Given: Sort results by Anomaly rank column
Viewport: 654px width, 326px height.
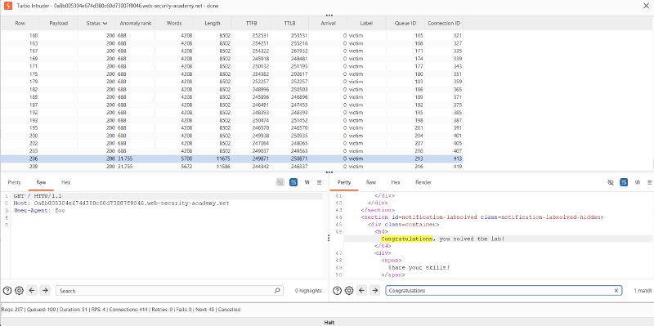Looking at the screenshot, I should click(x=135, y=24).
